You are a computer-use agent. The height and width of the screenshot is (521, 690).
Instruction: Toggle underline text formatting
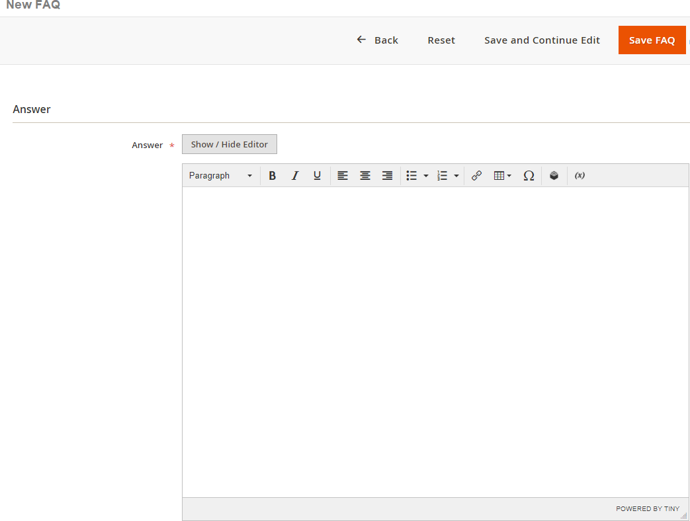(x=317, y=176)
